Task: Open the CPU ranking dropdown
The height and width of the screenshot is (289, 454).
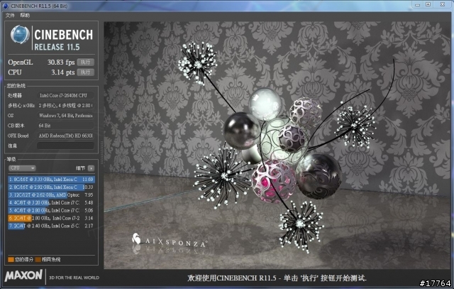Action: 22,168
